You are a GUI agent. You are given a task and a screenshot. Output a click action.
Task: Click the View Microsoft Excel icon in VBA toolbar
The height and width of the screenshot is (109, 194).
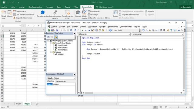tap(49, 30)
